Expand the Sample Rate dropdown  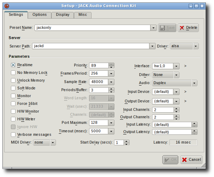[x=111, y=82]
